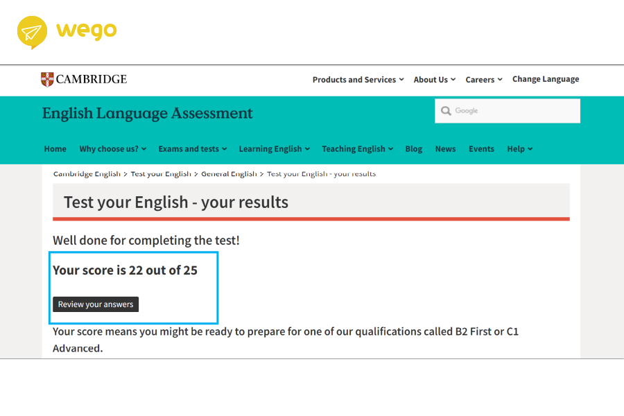
Task: Go to the Events page
Action: coord(481,149)
